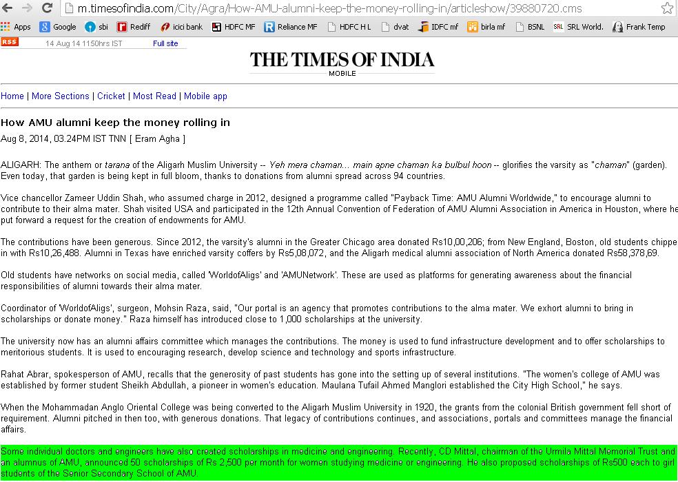Click the paragraph starting 'When the Mohammadan Anglo Oriental College'
This screenshot has width=678, height=482.
(337, 418)
